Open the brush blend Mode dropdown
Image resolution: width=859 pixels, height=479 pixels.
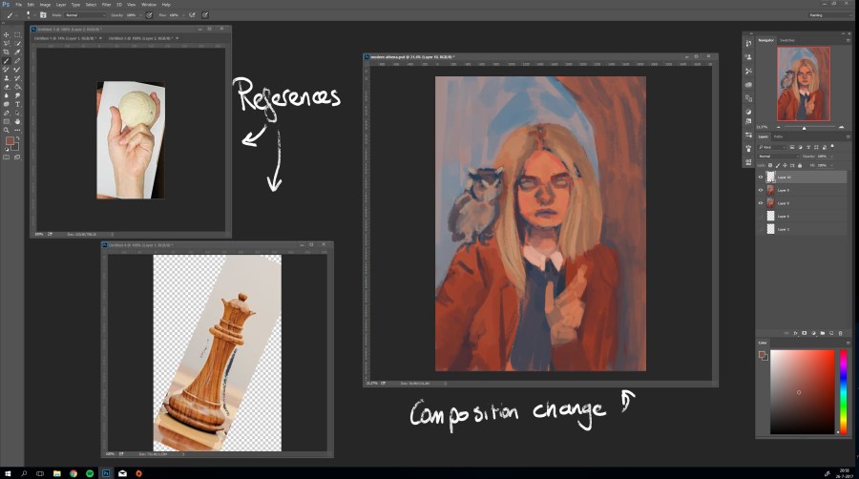pyautogui.click(x=84, y=15)
